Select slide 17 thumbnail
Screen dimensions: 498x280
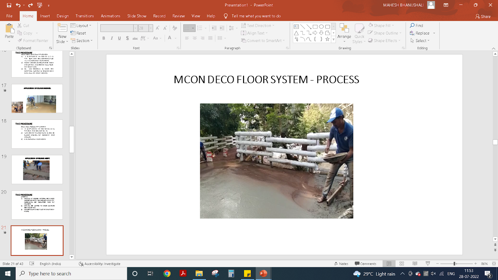37,99
